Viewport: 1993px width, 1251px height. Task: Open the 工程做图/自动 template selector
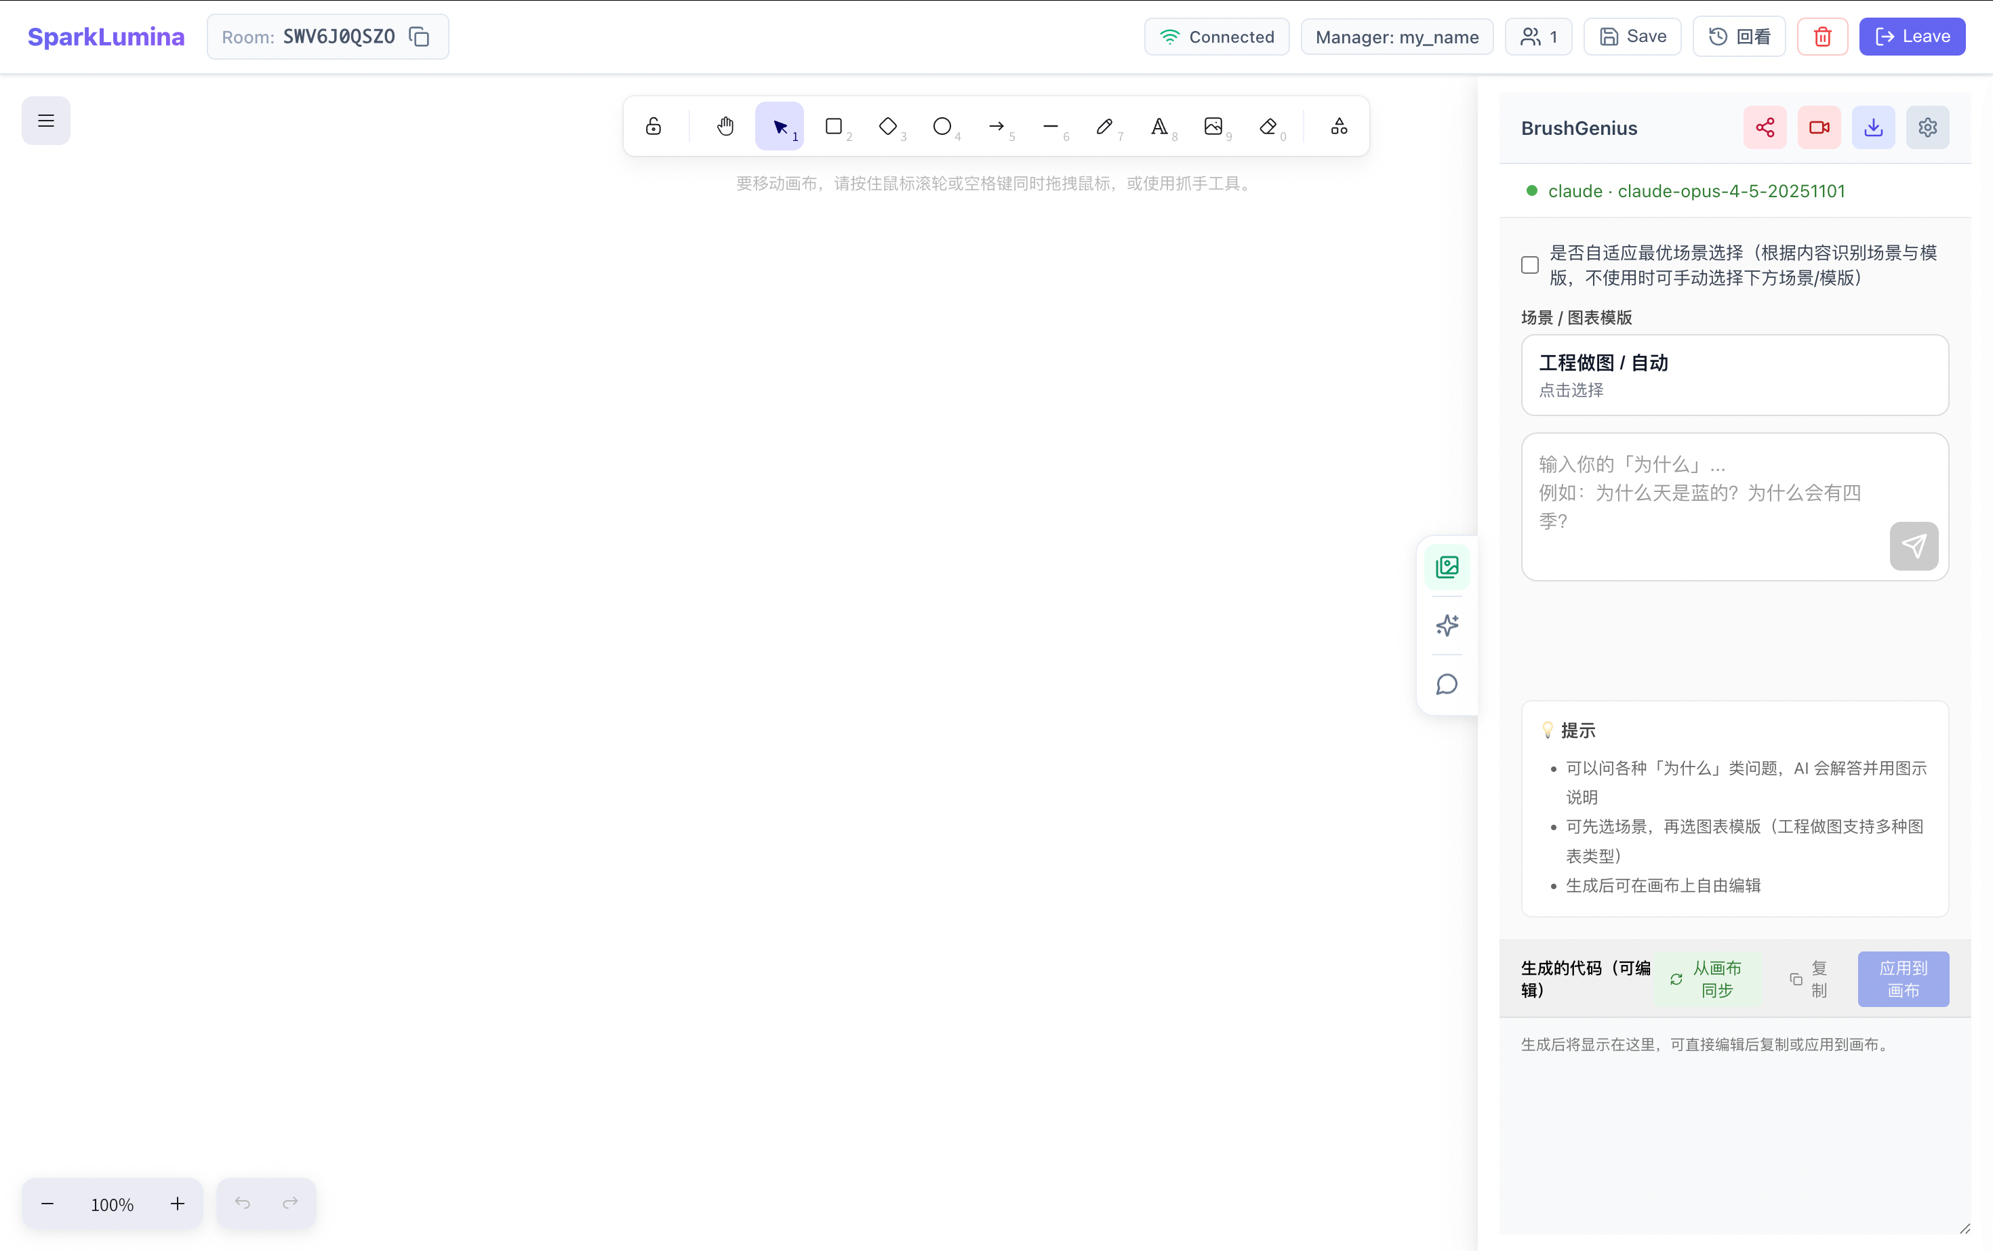click(1734, 375)
